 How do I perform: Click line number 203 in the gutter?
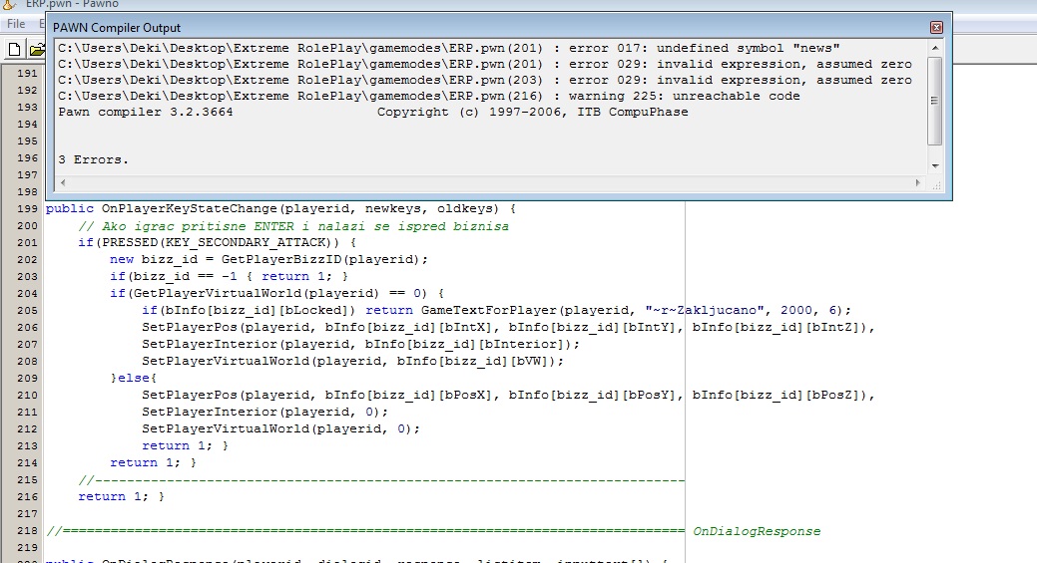[27, 277]
